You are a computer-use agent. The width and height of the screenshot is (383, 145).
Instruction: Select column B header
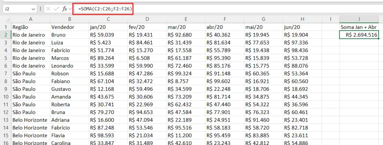coord(69,19)
